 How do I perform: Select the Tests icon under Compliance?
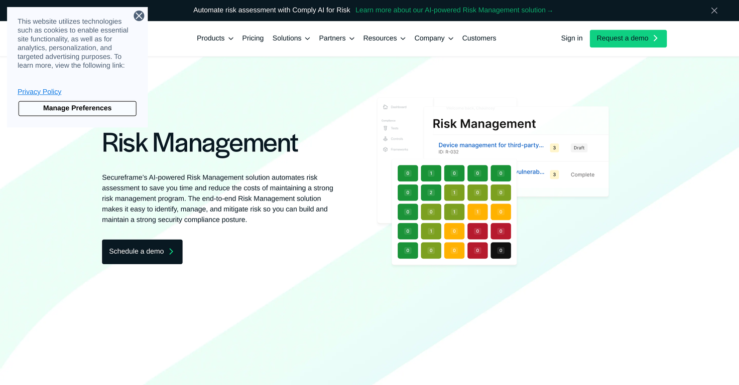tap(384, 128)
